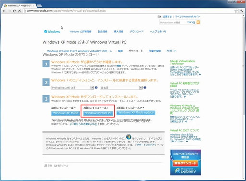Click the Windows logo at page top
246x181 pixels.
52,31
